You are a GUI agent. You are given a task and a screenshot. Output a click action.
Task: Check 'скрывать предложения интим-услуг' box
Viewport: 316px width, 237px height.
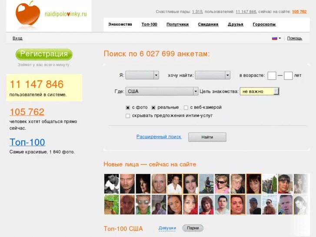[x=128, y=116]
